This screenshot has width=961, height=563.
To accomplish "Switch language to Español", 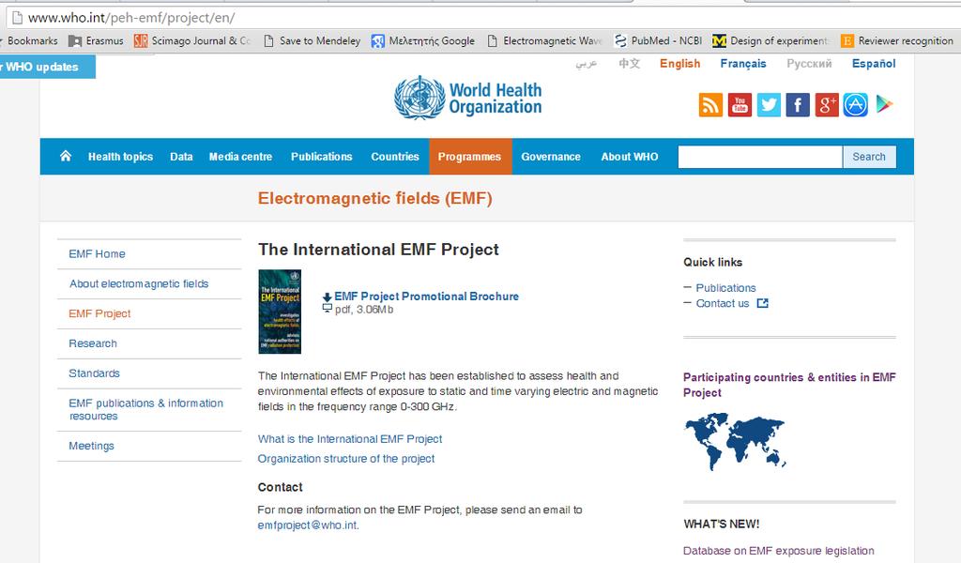I will 874,64.
